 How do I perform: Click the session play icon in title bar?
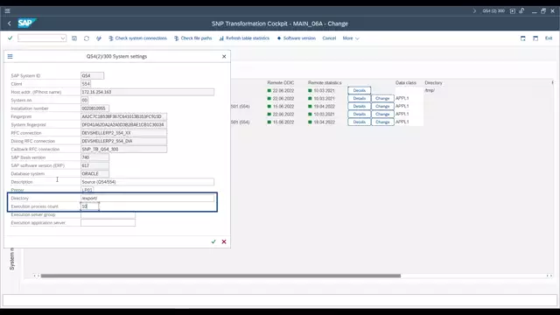(x=513, y=11)
